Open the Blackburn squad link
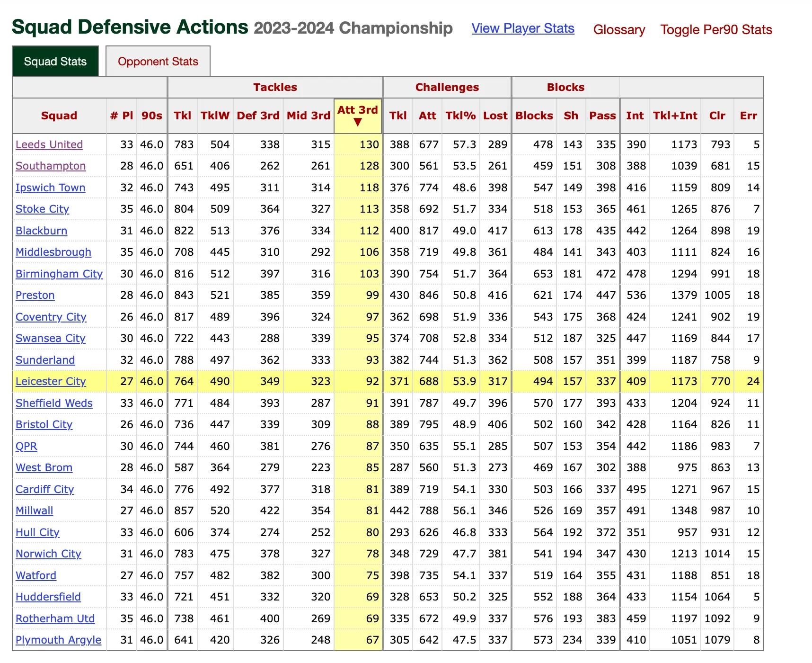The height and width of the screenshot is (663, 812). pos(42,231)
